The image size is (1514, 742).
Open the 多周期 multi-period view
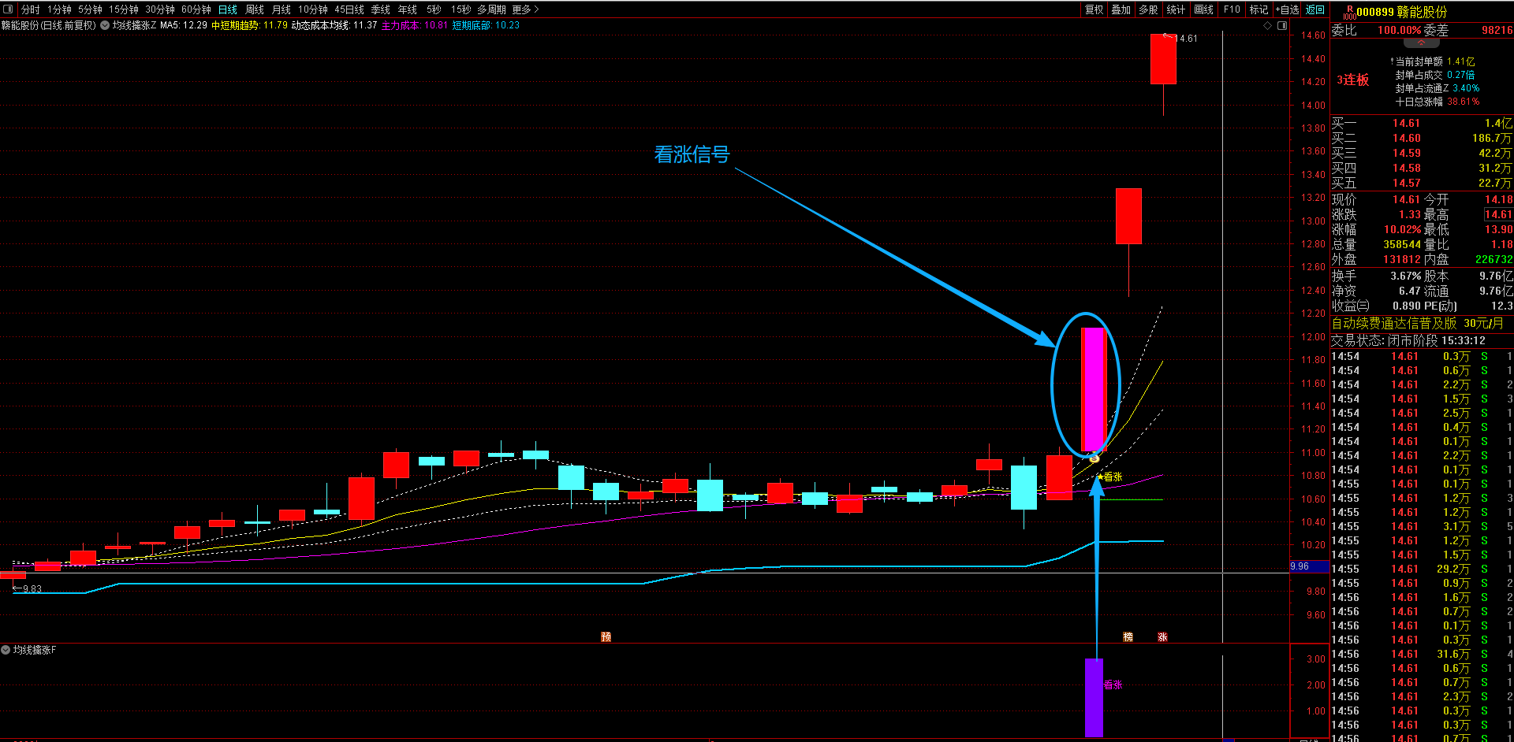pyautogui.click(x=491, y=9)
